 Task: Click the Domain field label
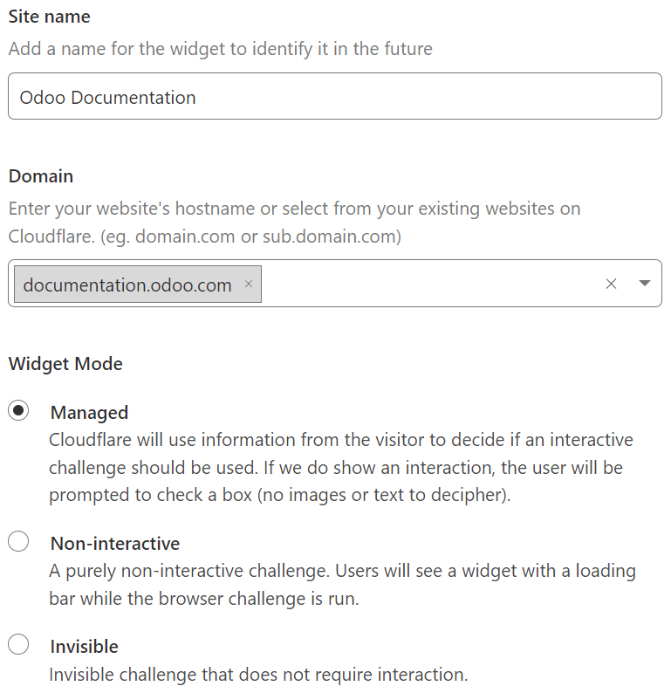41,176
